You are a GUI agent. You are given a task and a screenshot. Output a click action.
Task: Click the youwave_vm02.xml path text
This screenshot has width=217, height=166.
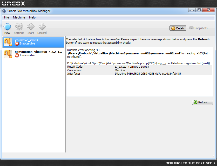pos(124,53)
